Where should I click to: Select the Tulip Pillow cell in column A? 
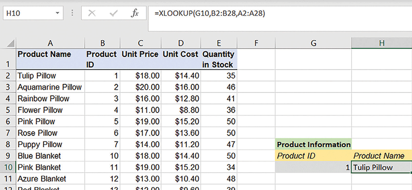(50, 76)
